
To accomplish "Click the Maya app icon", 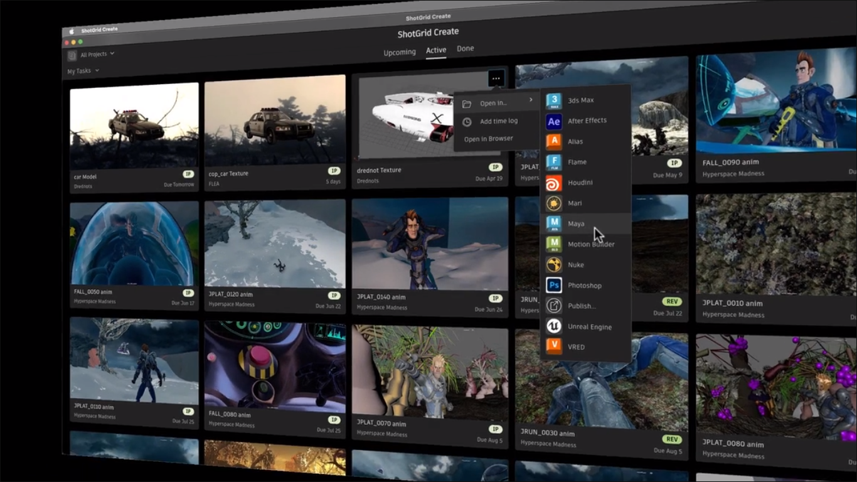I will [x=554, y=223].
